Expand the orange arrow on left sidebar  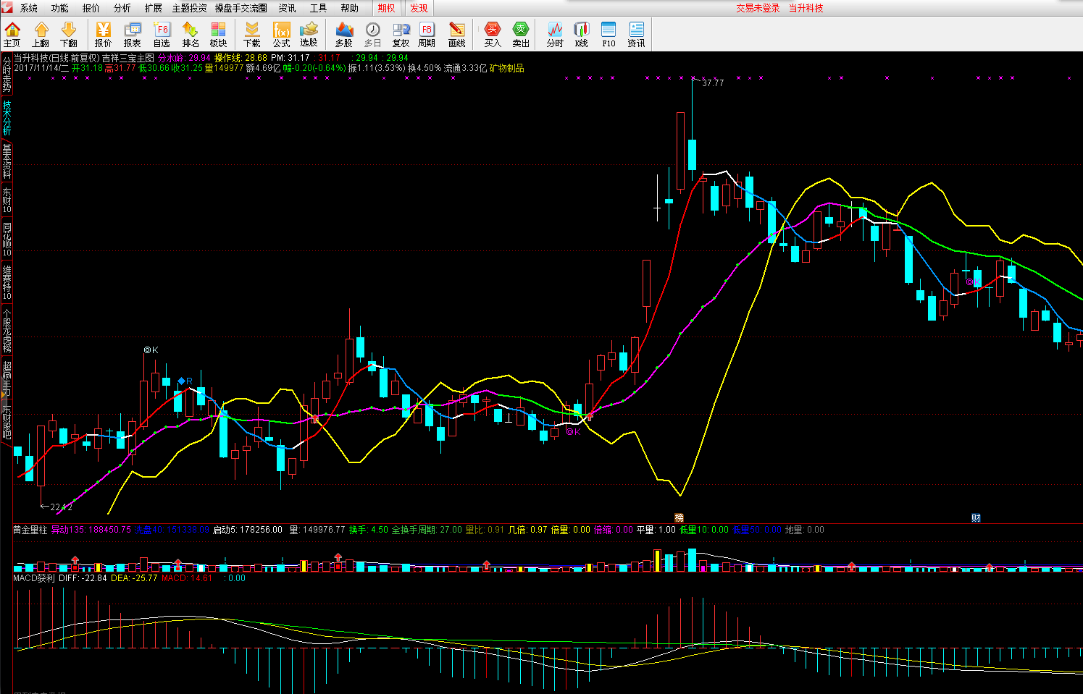coord(4,394)
